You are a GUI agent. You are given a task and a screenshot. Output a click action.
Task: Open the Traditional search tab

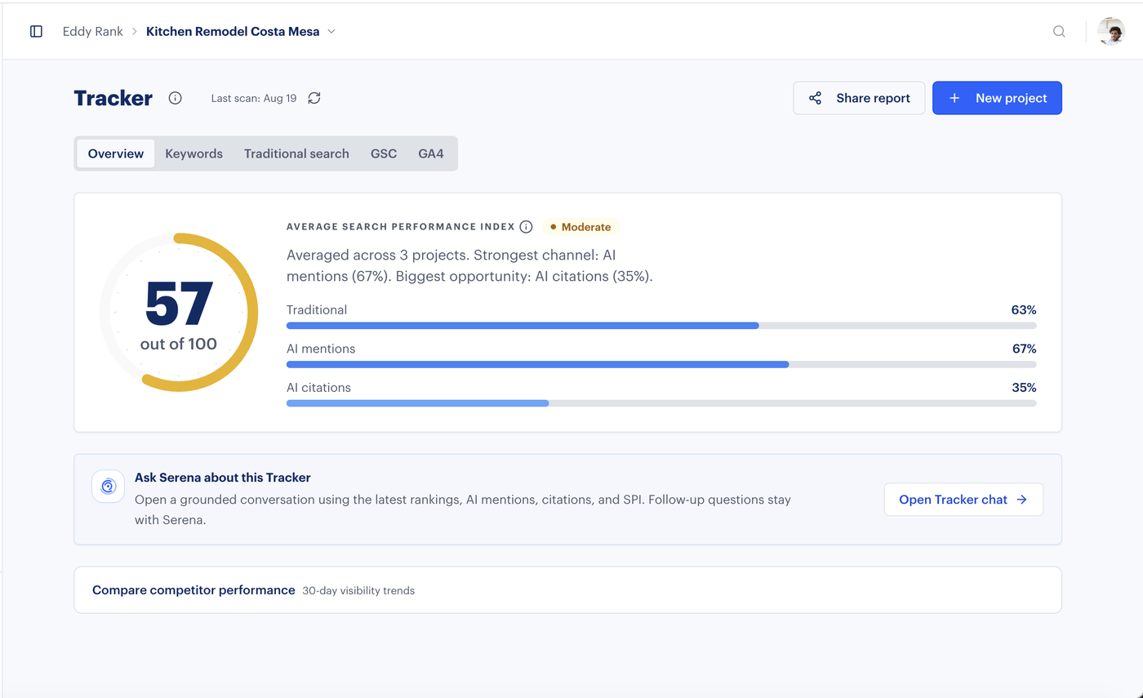[x=296, y=153]
